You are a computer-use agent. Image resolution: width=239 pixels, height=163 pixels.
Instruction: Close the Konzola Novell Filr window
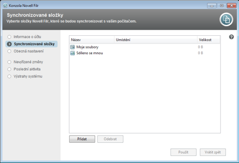231,6
